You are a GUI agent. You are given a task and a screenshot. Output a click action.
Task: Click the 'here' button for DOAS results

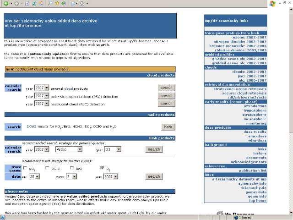pyautogui.click(x=168, y=127)
